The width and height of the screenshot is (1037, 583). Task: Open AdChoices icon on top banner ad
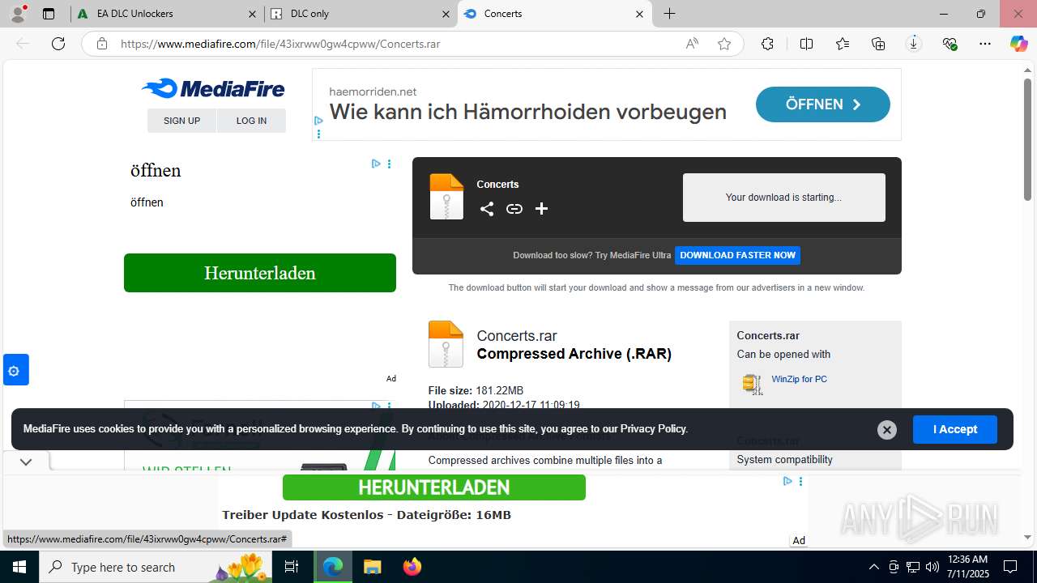[x=318, y=121]
